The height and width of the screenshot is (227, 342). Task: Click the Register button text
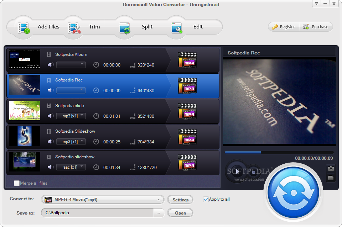[287, 27]
